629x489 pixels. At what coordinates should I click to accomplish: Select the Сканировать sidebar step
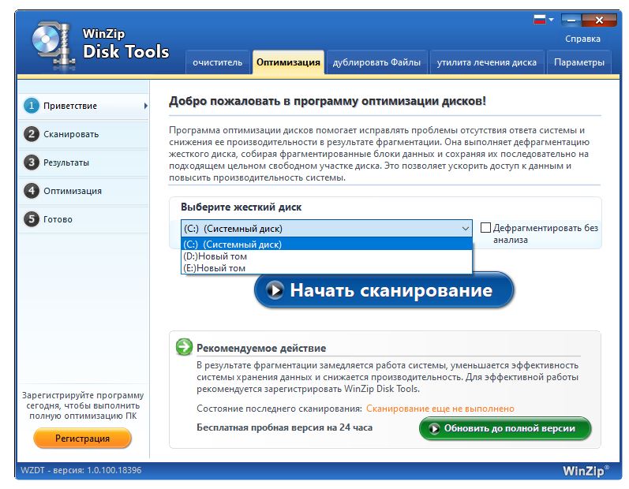pyautogui.click(x=84, y=134)
